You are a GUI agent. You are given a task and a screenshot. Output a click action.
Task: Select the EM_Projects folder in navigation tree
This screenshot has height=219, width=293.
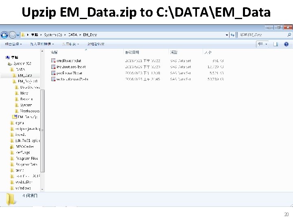tap(28, 81)
